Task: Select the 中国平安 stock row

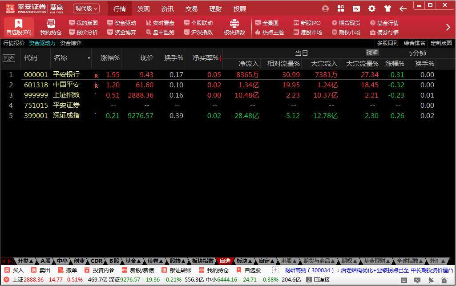Action: (x=218, y=85)
